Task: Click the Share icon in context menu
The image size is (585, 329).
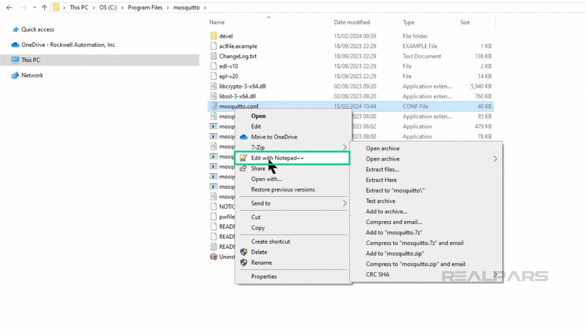Action: click(243, 168)
